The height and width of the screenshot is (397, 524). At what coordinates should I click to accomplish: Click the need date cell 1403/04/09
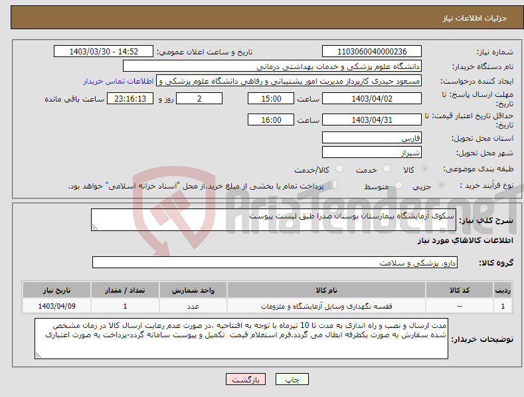coord(57,306)
